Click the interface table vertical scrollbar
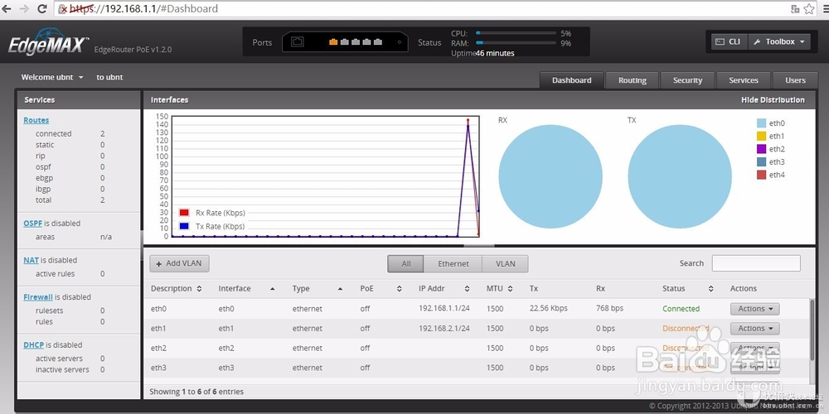 coord(812,330)
